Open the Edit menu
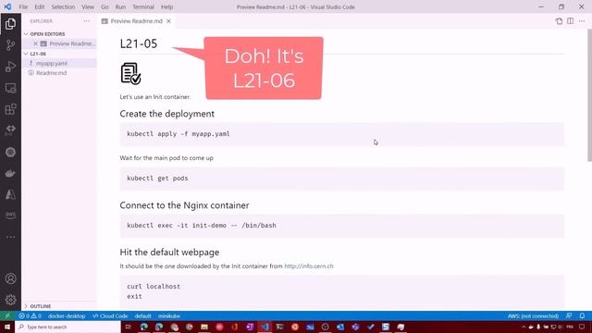Screen dimensions: 592x333 tap(39, 6)
